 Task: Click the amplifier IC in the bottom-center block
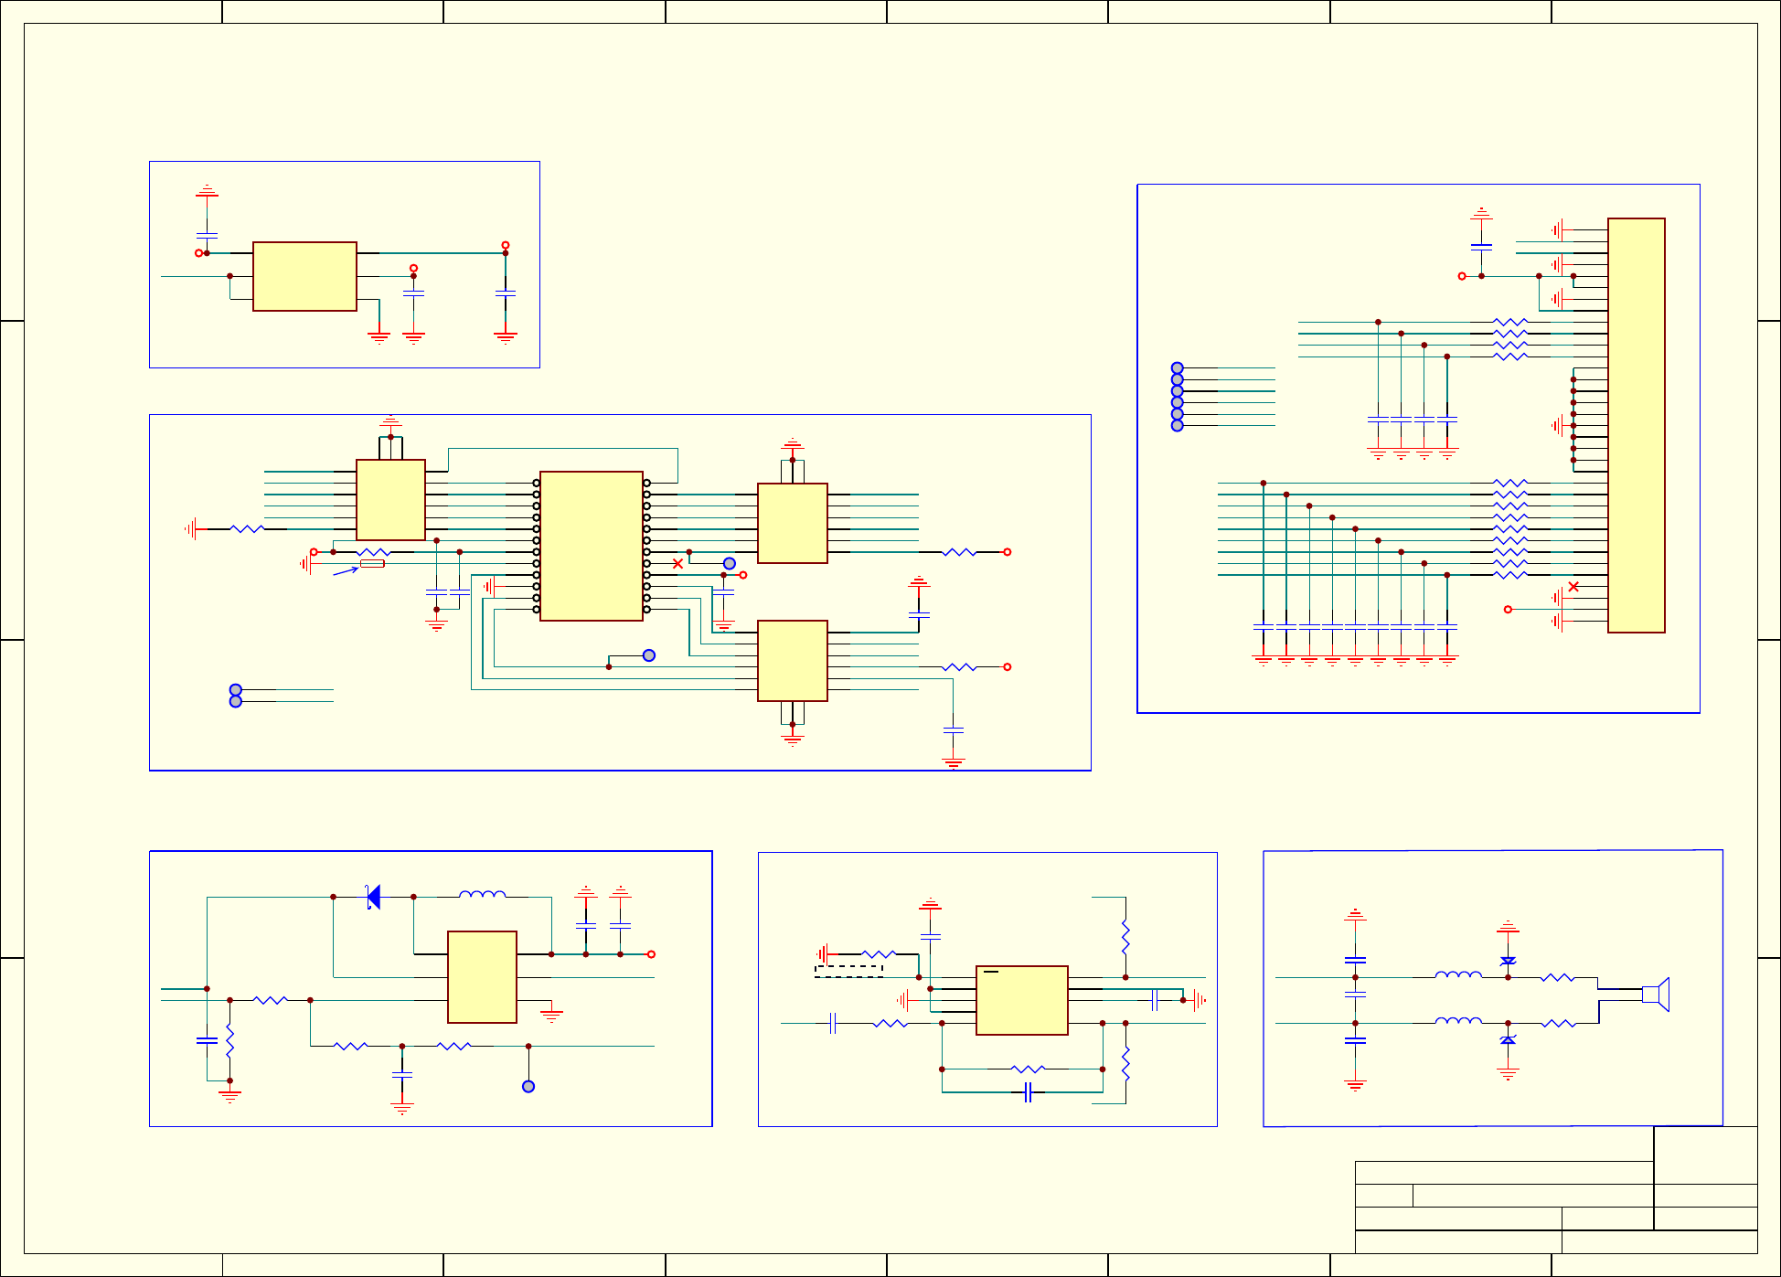(1021, 1000)
